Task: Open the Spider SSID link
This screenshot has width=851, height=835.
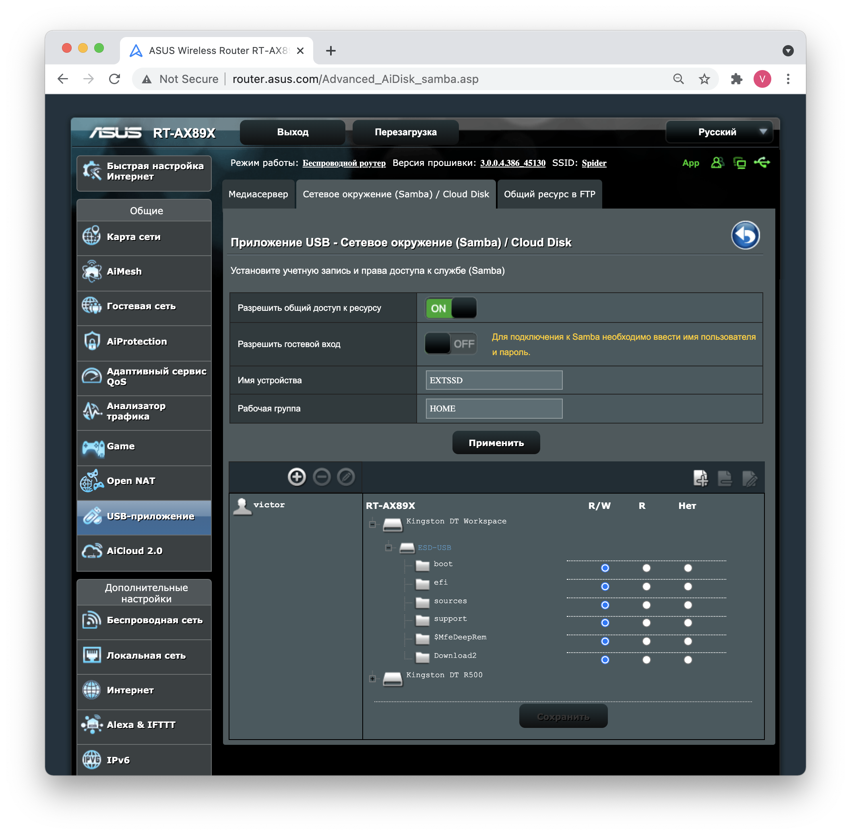Action: pos(594,163)
